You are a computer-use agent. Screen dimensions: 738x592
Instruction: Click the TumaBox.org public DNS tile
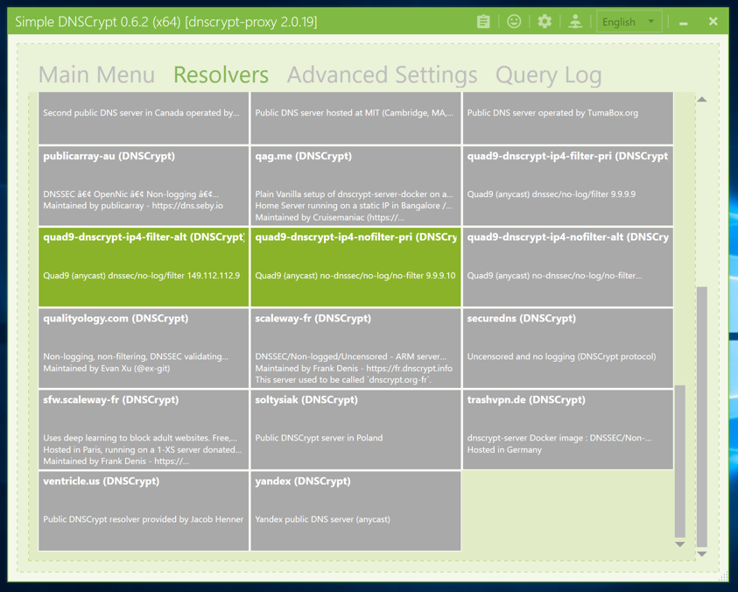click(568, 117)
